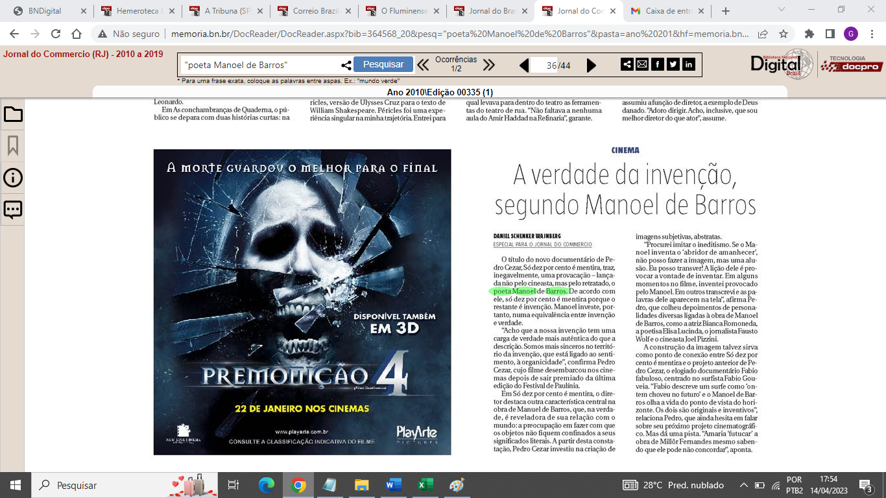The image size is (886, 498).
Task: Click search input with poeta Manoel de Barros
Action: pos(261,65)
